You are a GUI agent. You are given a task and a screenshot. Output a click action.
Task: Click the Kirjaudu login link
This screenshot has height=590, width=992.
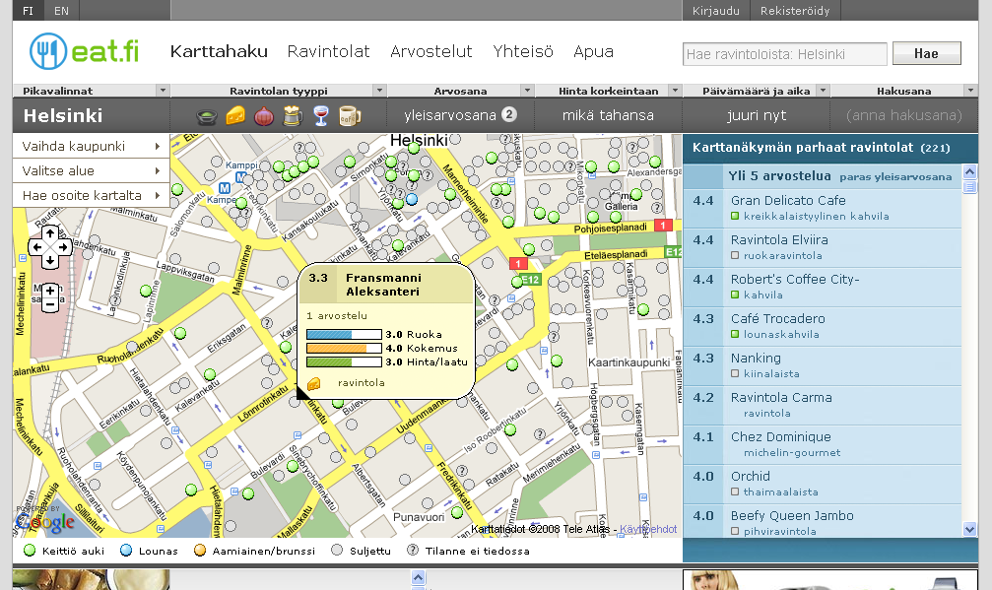[715, 11]
